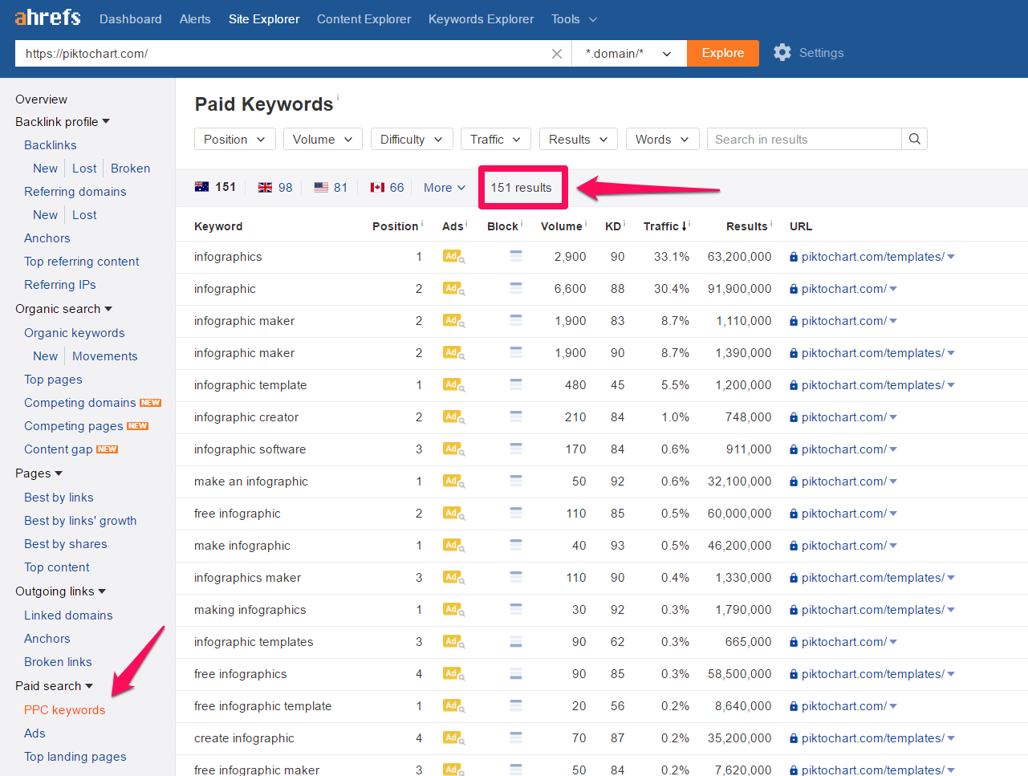Open the Tools menu dropdown
Screen dimensions: 1028x776
point(575,19)
